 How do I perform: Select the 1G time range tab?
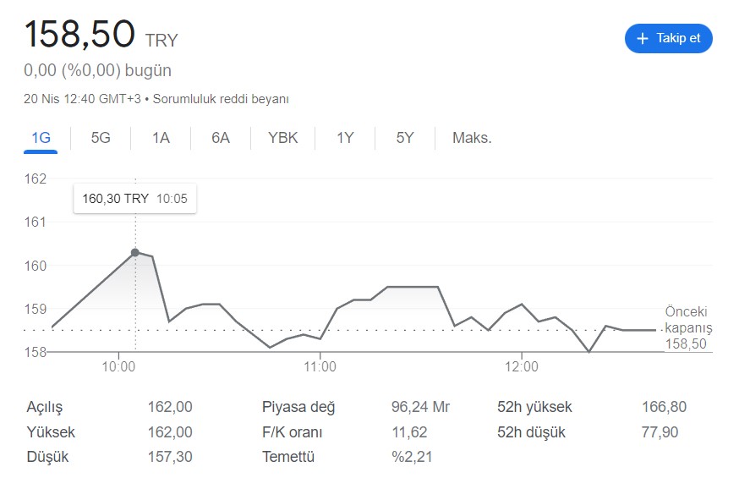(x=41, y=138)
